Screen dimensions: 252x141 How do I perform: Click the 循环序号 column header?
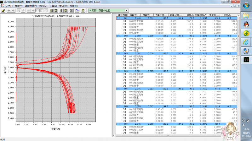tap(122, 15)
